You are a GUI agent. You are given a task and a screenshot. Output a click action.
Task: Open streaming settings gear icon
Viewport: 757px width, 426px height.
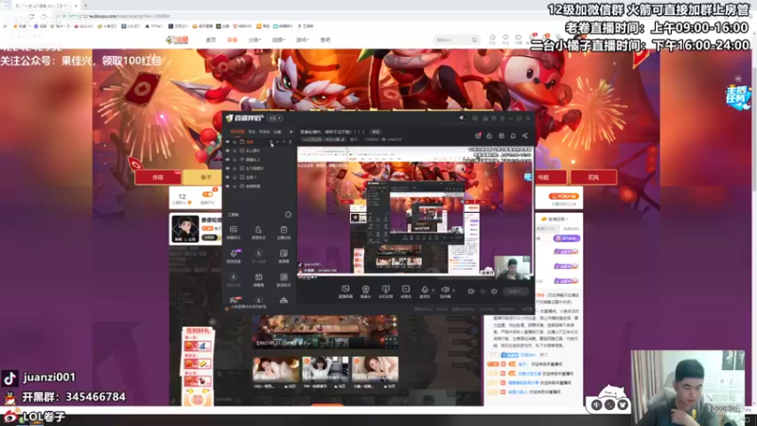(x=494, y=292)
